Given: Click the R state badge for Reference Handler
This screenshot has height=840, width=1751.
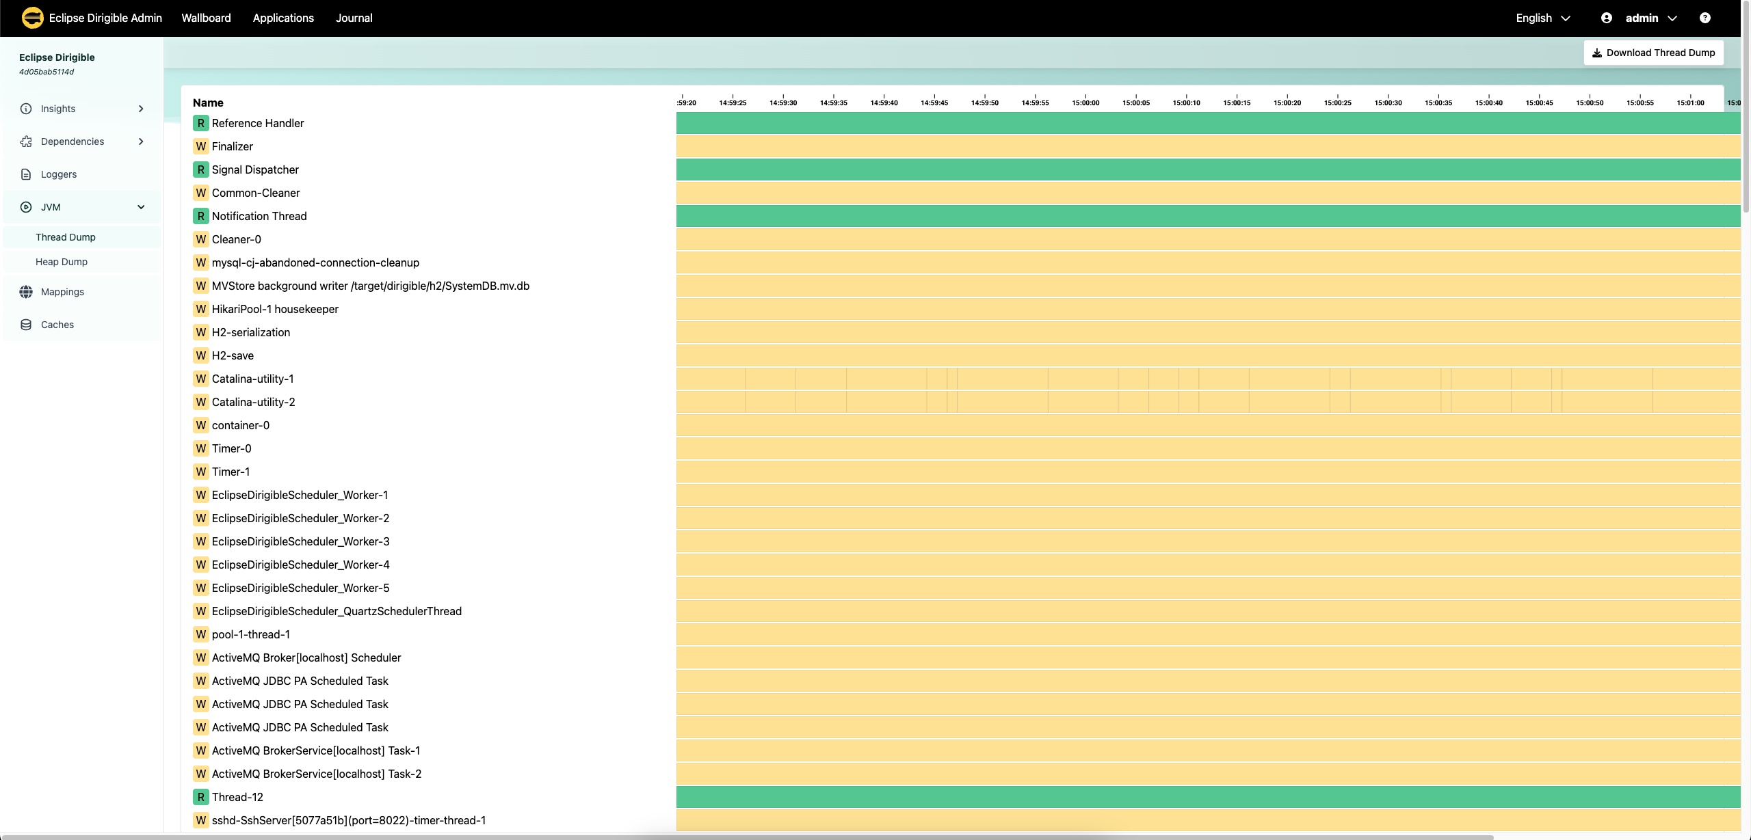Looking at the screenshot, I should (x=200, y=123).
